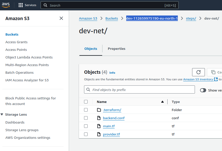Open the provider.tf object link
Screen dimensions: 222x151
coord(111,134)
